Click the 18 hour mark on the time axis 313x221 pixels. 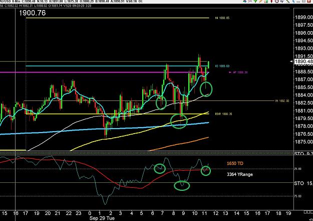coord(278,213)
